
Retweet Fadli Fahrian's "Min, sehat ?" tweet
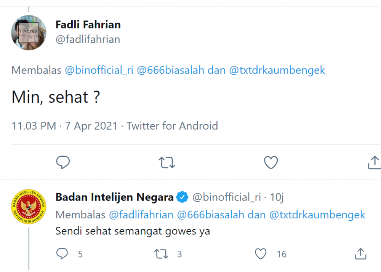(x=166, y=162)
